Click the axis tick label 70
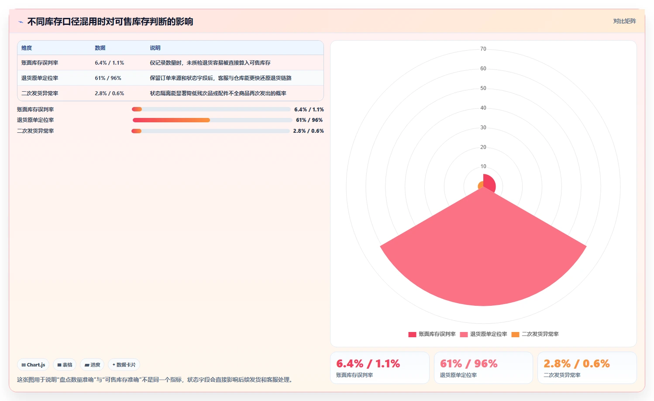 click(x=483, y=49)
